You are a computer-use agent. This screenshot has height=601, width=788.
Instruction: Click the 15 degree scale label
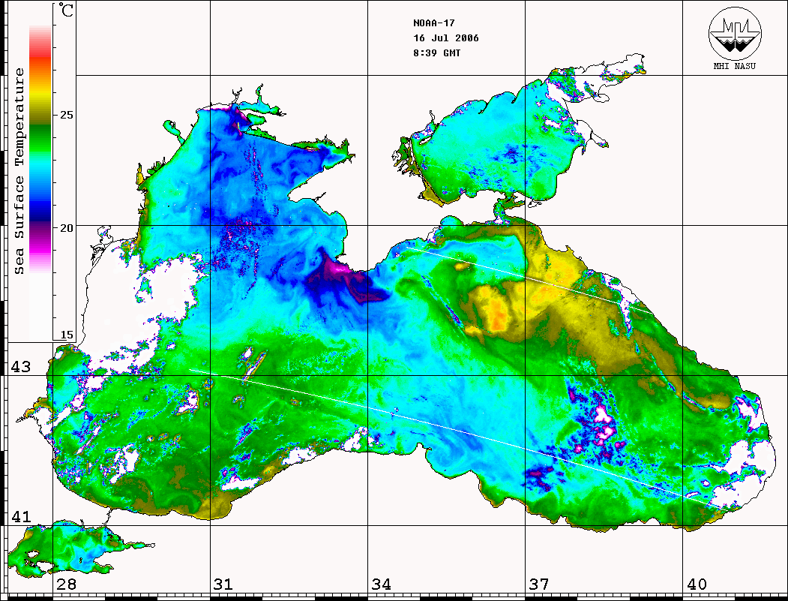click(x=67, y=335)
